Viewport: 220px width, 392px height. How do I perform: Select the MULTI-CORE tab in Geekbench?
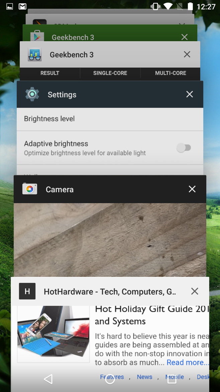171,73
